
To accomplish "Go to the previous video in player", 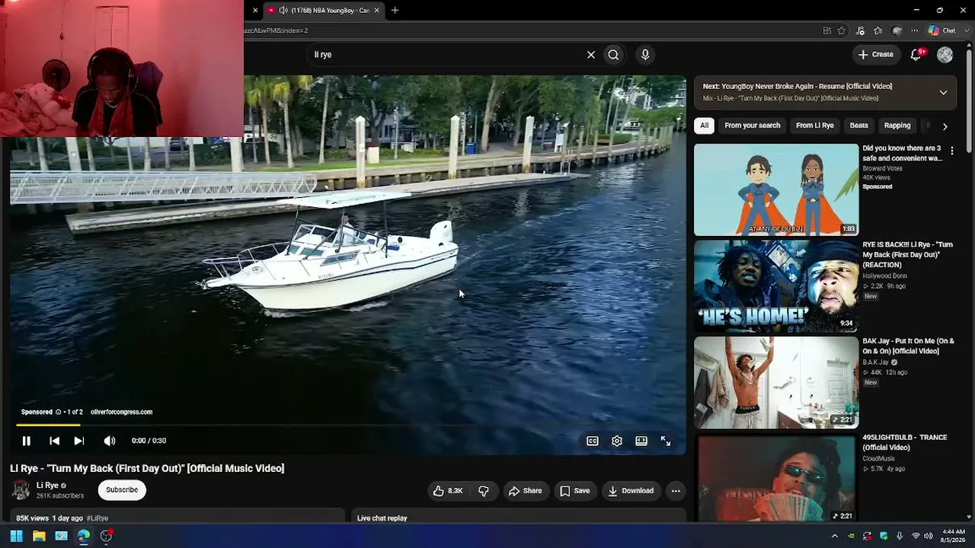I will click(54, 441).
